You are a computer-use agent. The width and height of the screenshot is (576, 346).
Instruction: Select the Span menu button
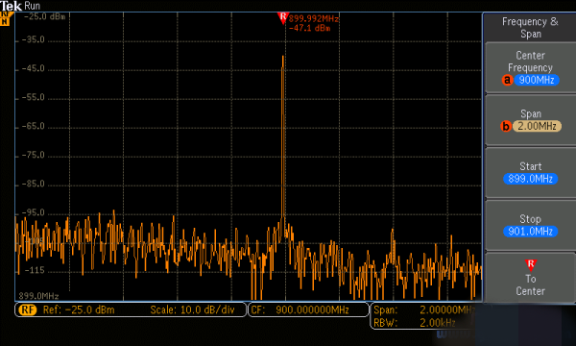tap(530, 120)
